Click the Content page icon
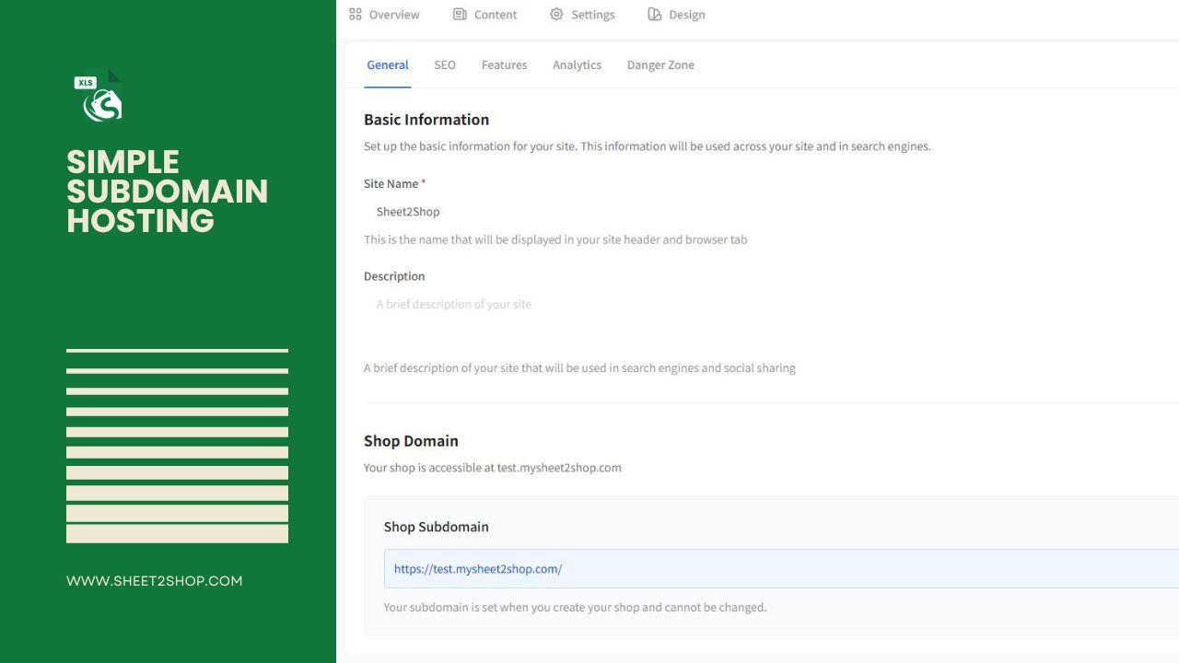 tap(460, 15)
